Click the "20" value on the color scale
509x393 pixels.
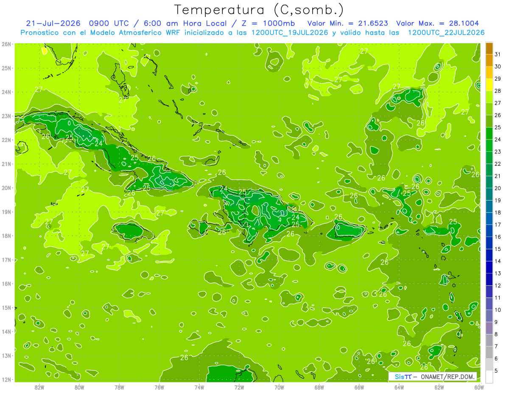click(498, 188)
